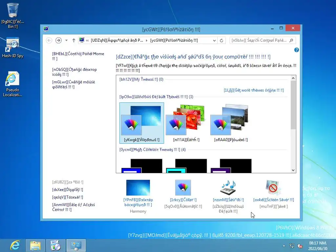This screenshot has width=336, height=252.
Task: Open Change mouse pointers link
Action: click(73, 84)
